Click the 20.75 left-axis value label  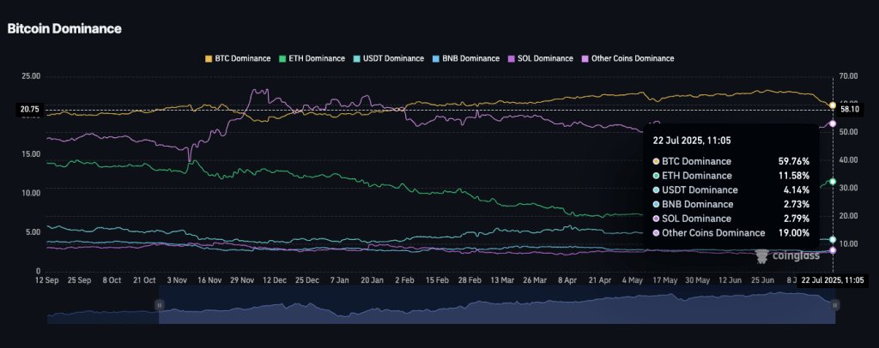coord(31,110)
